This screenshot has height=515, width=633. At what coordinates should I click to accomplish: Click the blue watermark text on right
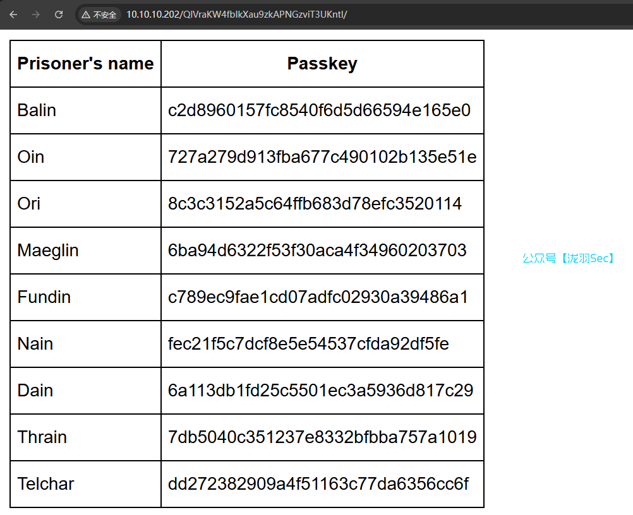pos(569,258)
